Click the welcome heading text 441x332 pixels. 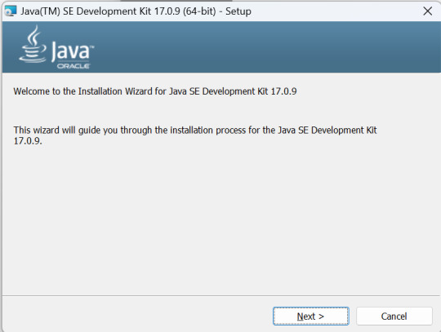point(155,91)
